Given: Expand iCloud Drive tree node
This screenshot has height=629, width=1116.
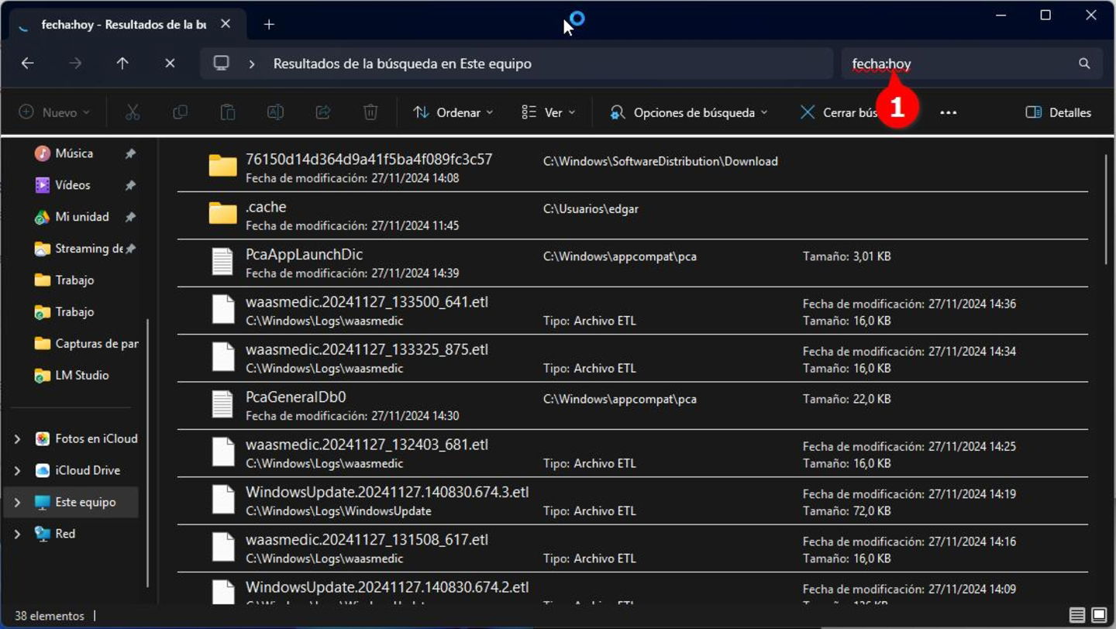Looking at the screenshot, I should 17,470.
